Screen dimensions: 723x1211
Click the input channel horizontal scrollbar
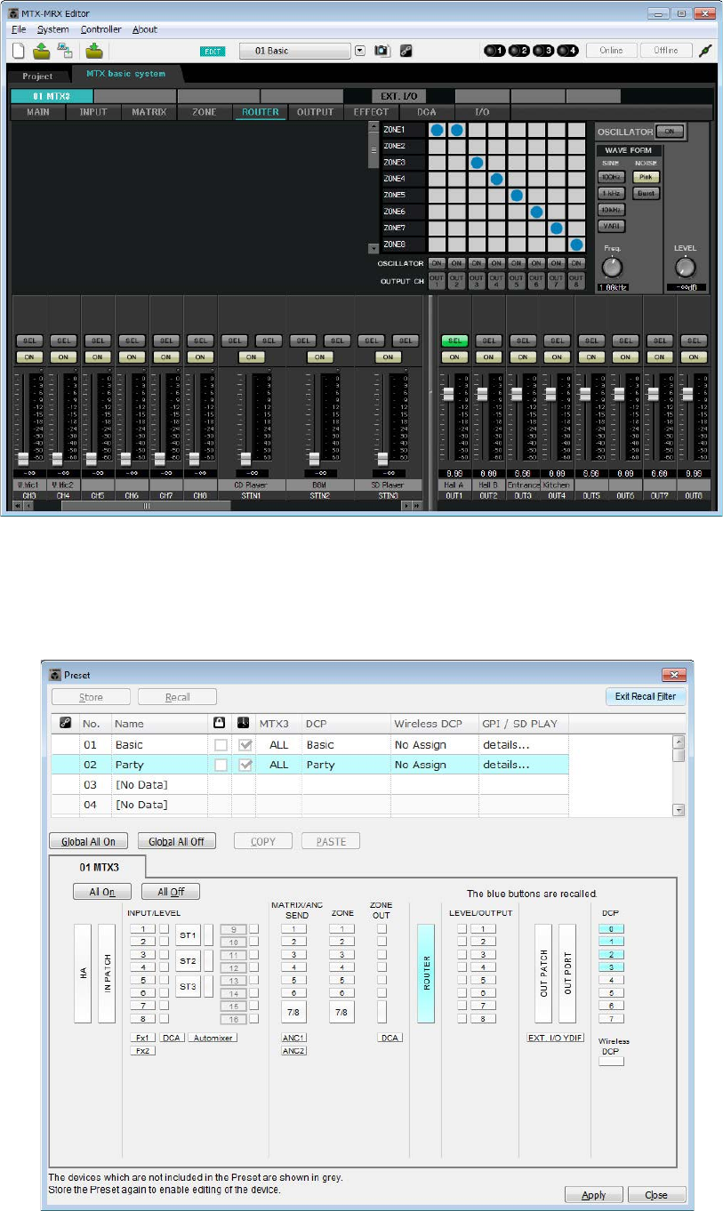pos(147,505)
